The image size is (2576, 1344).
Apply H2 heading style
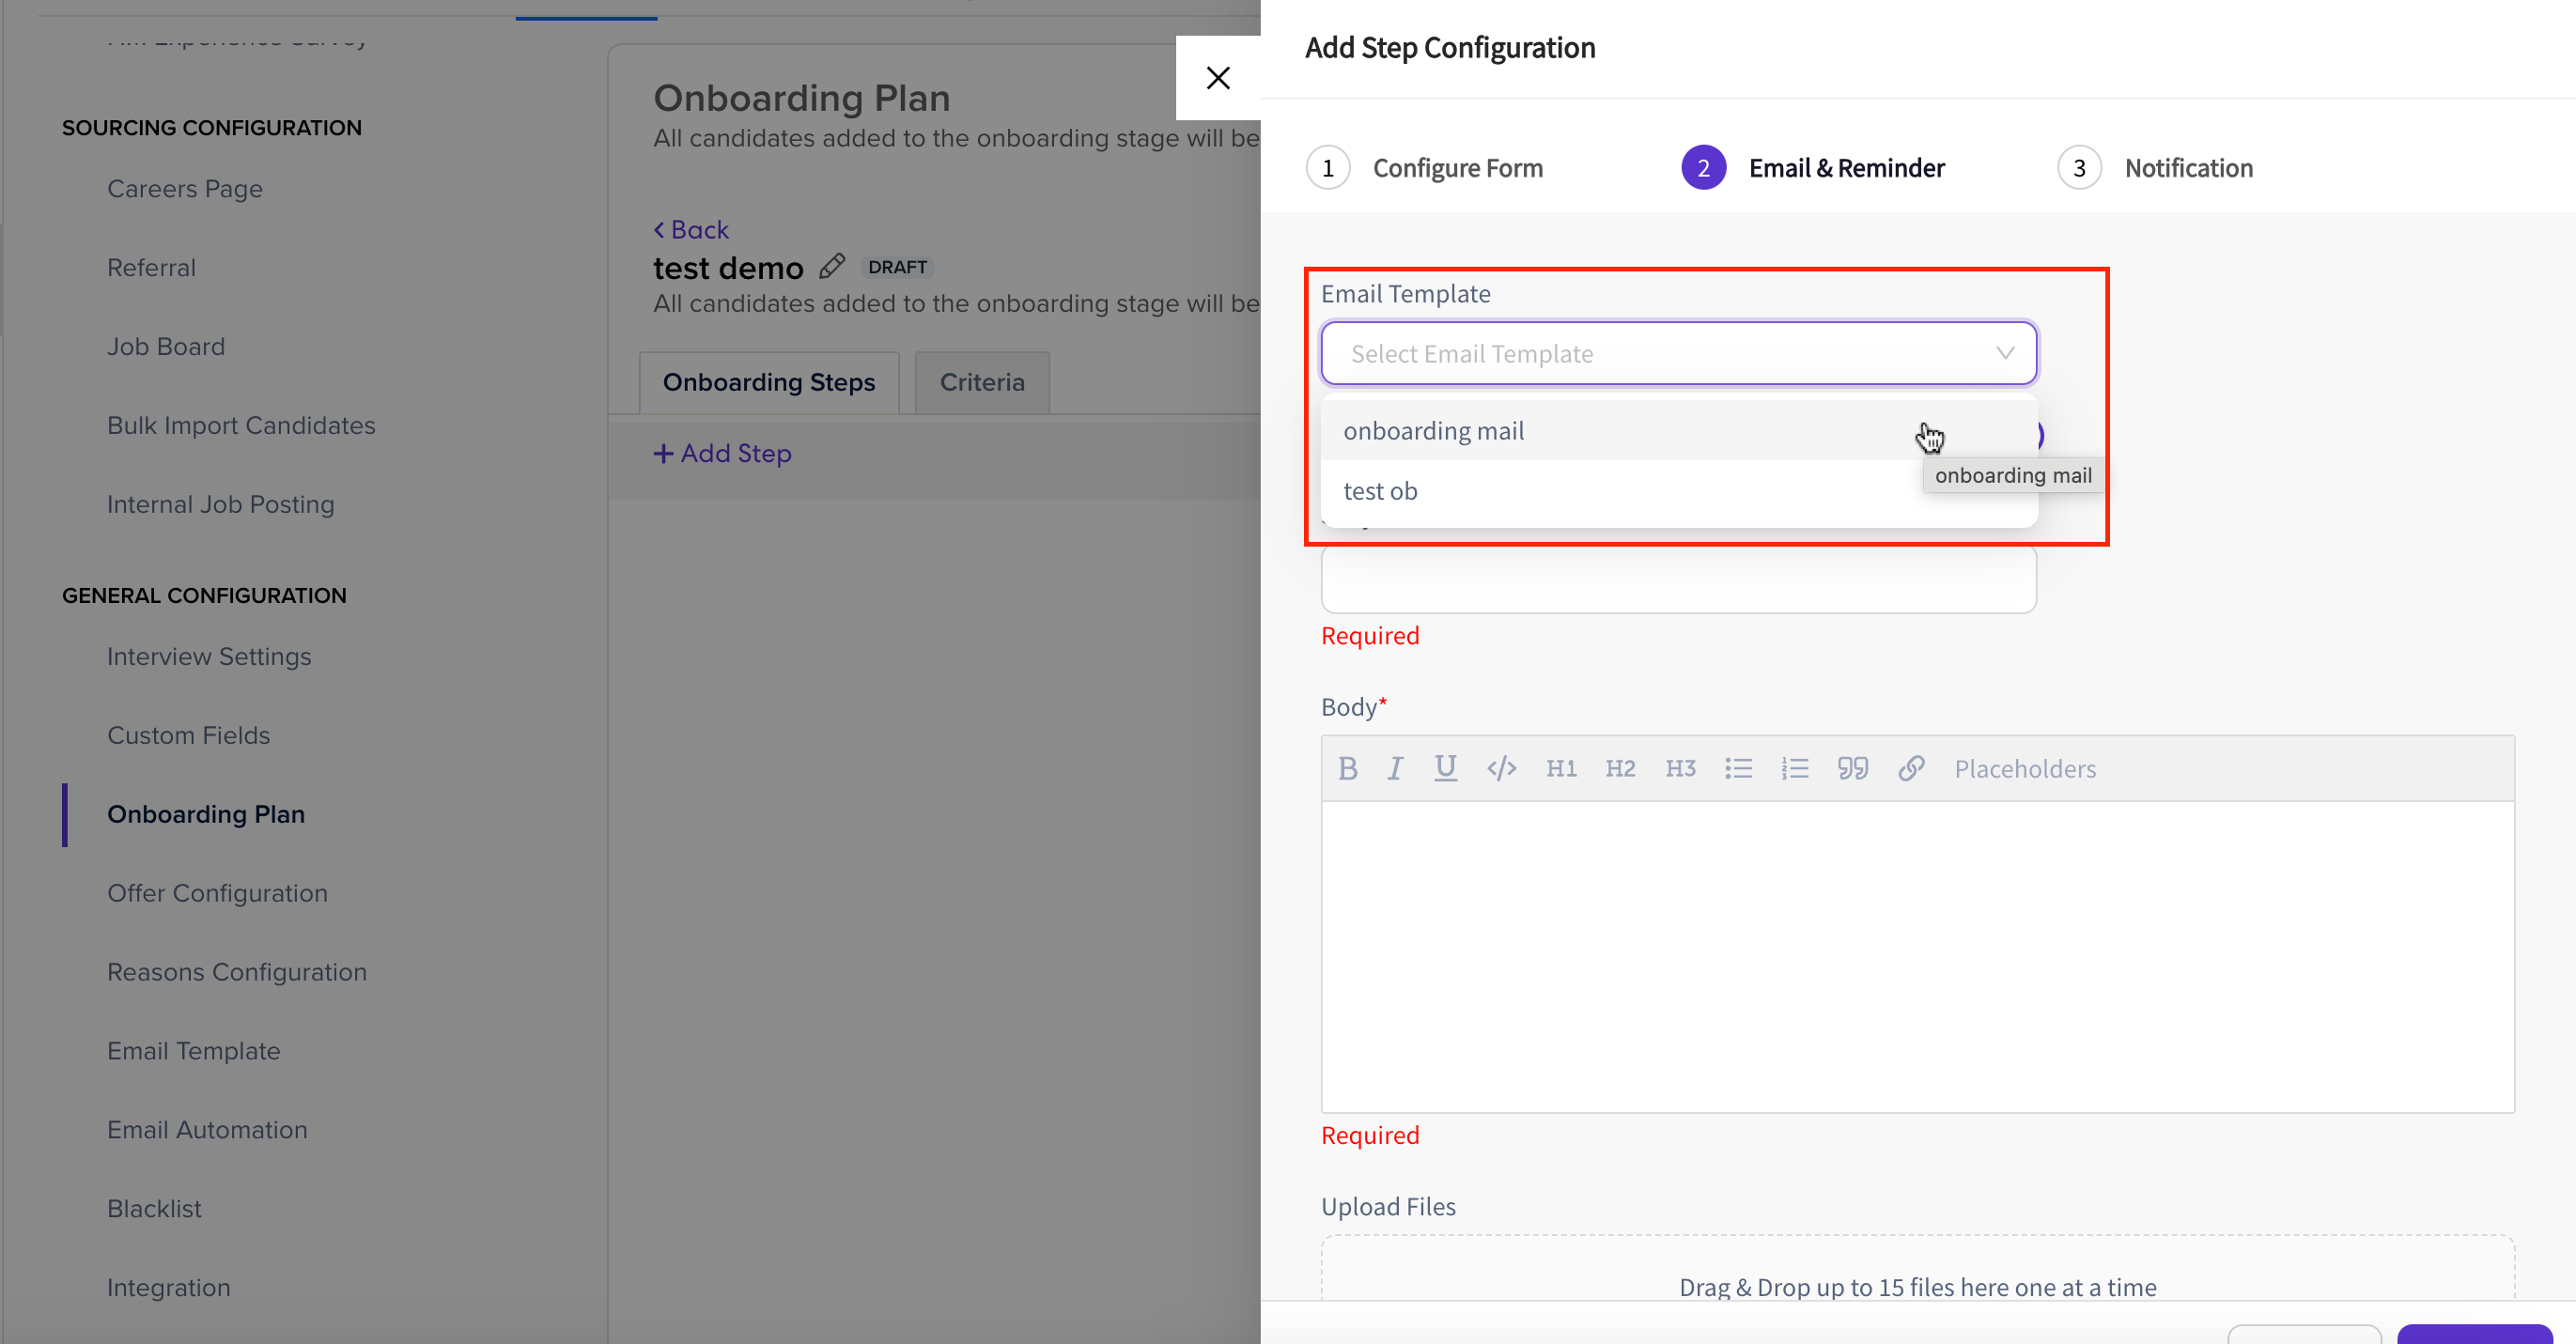[x=1620, y=768]
